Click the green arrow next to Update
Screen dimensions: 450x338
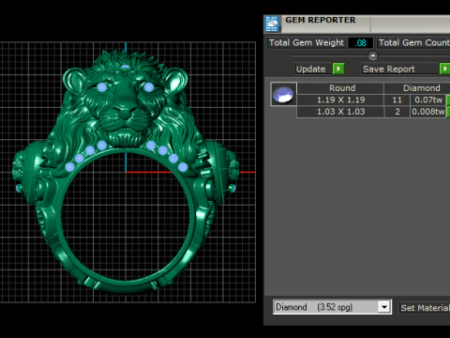tap(338, 69)
